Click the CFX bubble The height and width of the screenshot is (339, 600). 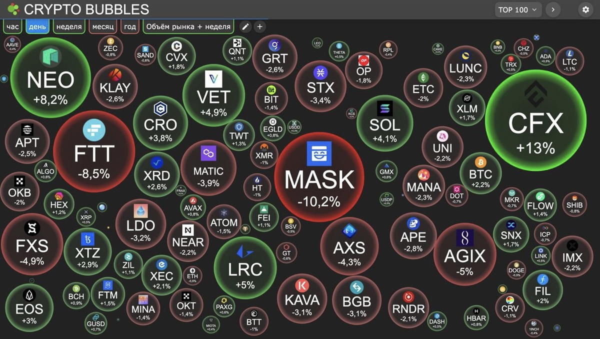coord(535,120)
